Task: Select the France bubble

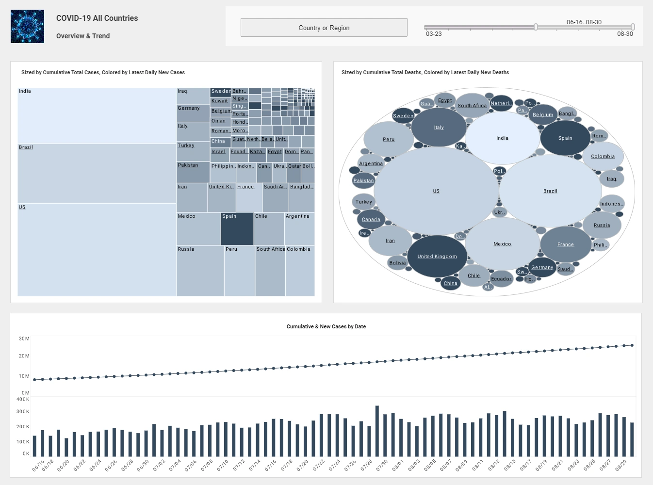Action: click(x=565, y=244)
